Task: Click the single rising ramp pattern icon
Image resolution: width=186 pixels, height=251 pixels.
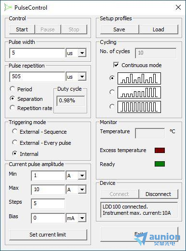Action: click(x=139, y=92)
